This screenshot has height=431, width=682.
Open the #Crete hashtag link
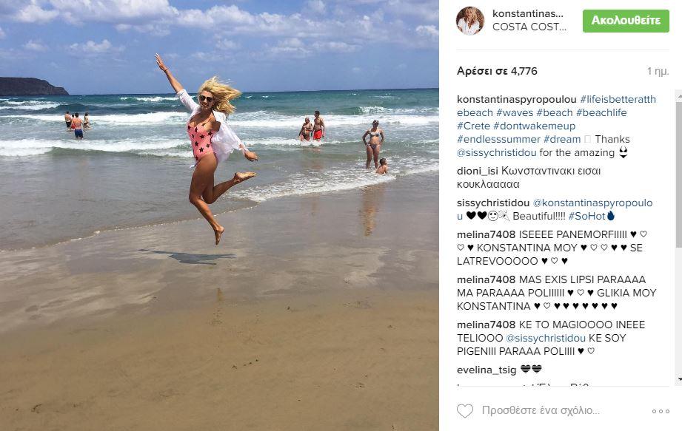pyautogui.click(x=473, y=126)
